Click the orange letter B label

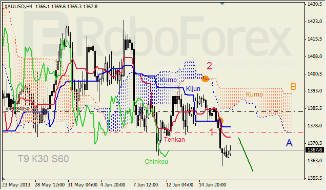click(293, 86)
